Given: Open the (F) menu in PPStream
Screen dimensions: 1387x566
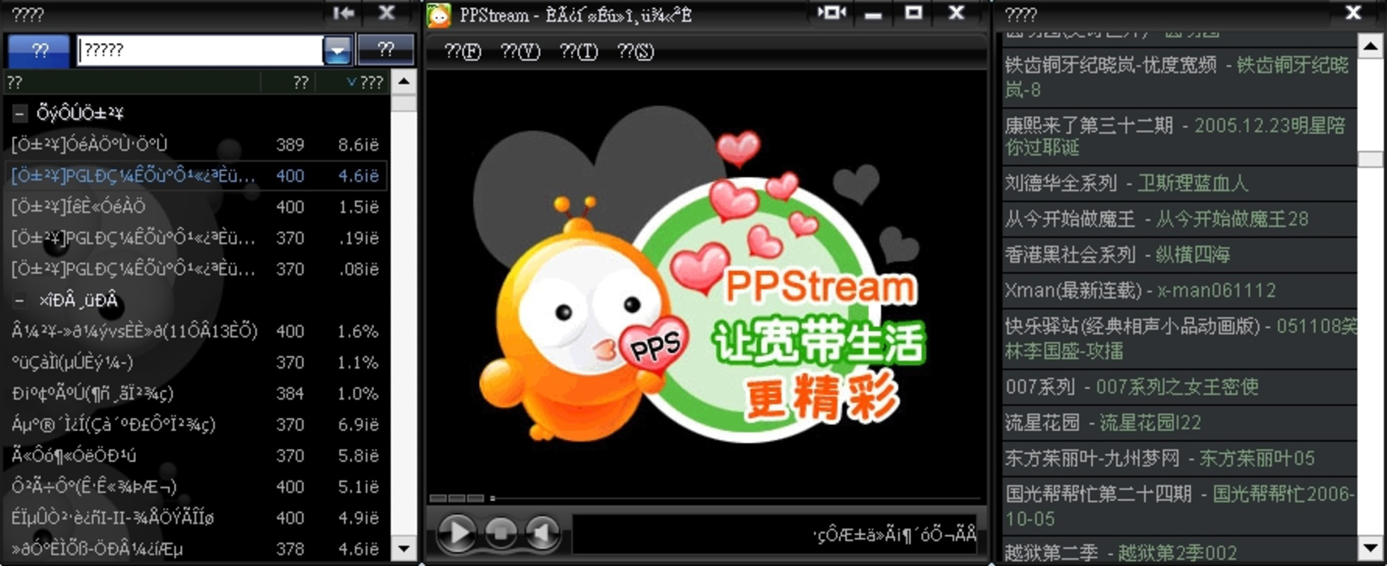Looking at the screenshot, I should (x=463, y=52).
